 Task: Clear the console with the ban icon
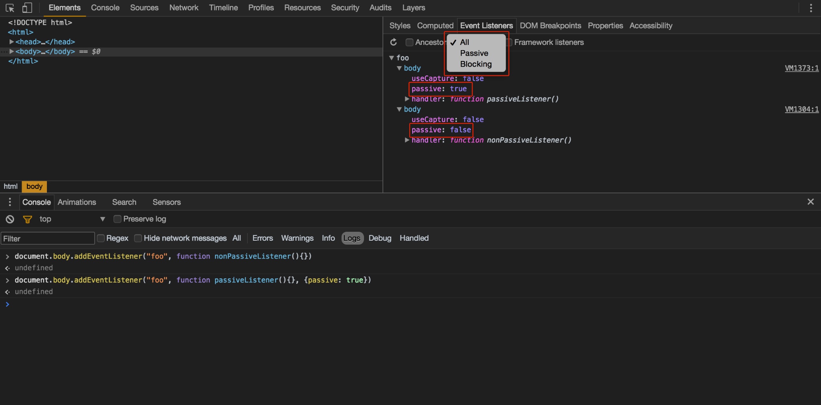coord(10,219)
